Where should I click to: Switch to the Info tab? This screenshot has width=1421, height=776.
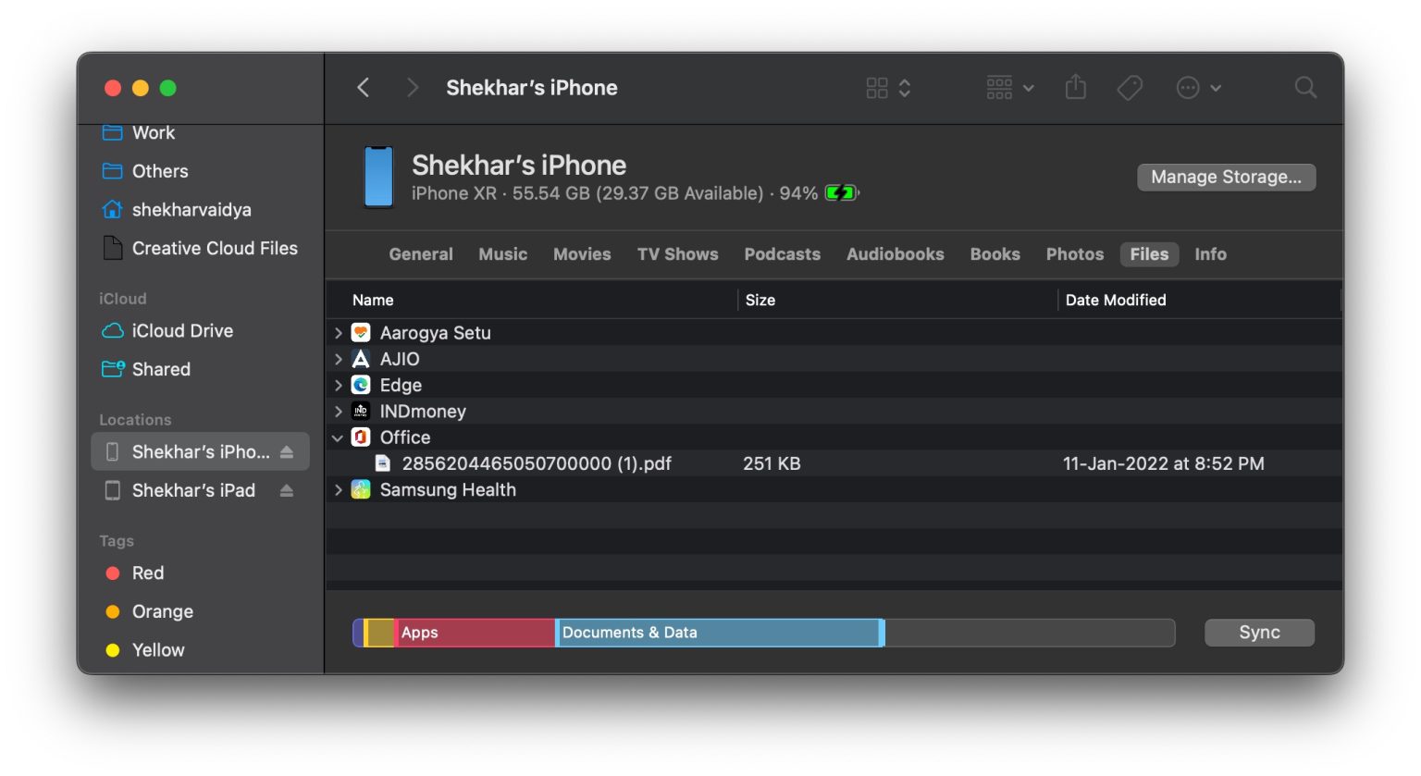coord(1210,254)
